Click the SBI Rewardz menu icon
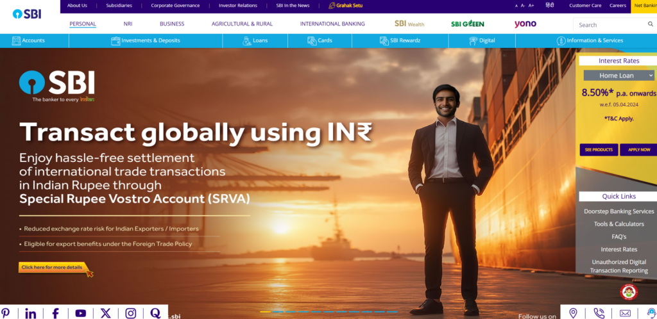Viewport: 657px width, 319px height. [x=384, y=40]
